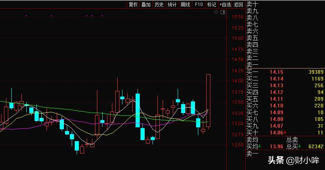Open the F10 company info button
Viewport: 325px width, 170px height.
[x=198, y=4]
